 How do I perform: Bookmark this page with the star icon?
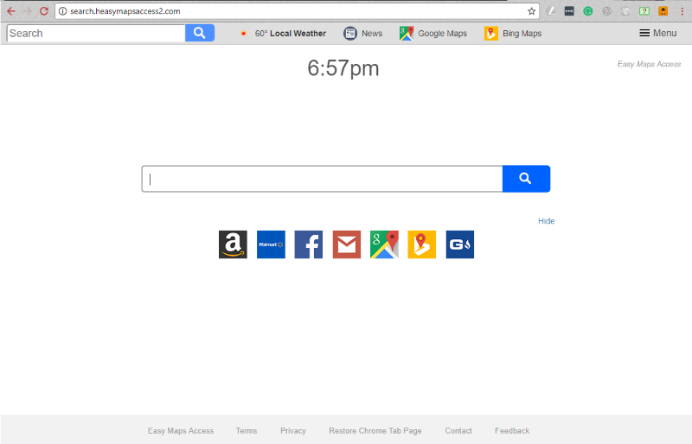pyautogui.click(x=532, y=11)
